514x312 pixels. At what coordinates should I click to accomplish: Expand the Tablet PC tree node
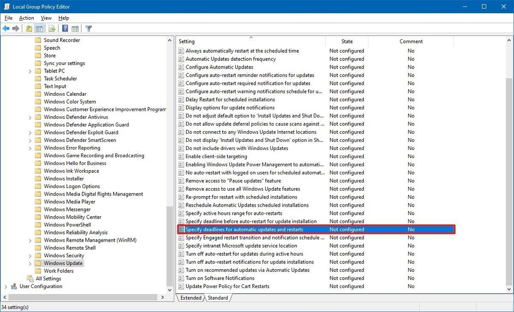pyautogui.click(x=30, y=71)
